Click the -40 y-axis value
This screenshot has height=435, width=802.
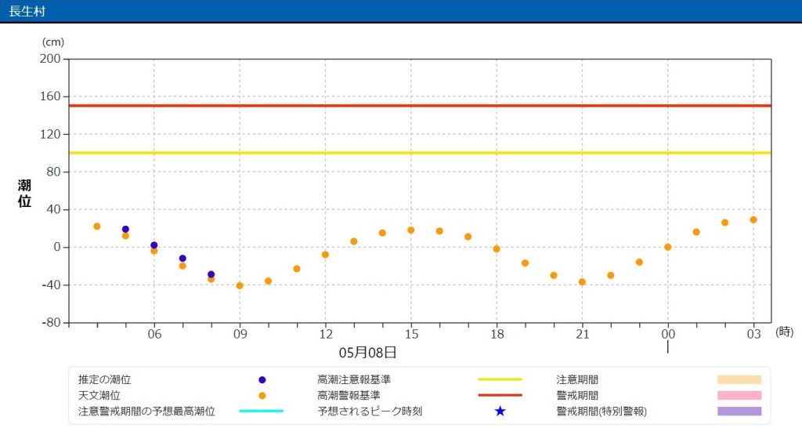(x=51, y=285)
